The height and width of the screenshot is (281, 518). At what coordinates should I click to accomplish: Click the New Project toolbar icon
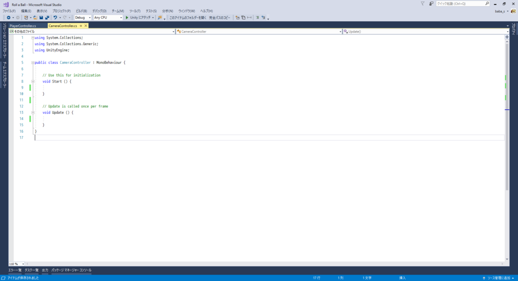[26, 18]
